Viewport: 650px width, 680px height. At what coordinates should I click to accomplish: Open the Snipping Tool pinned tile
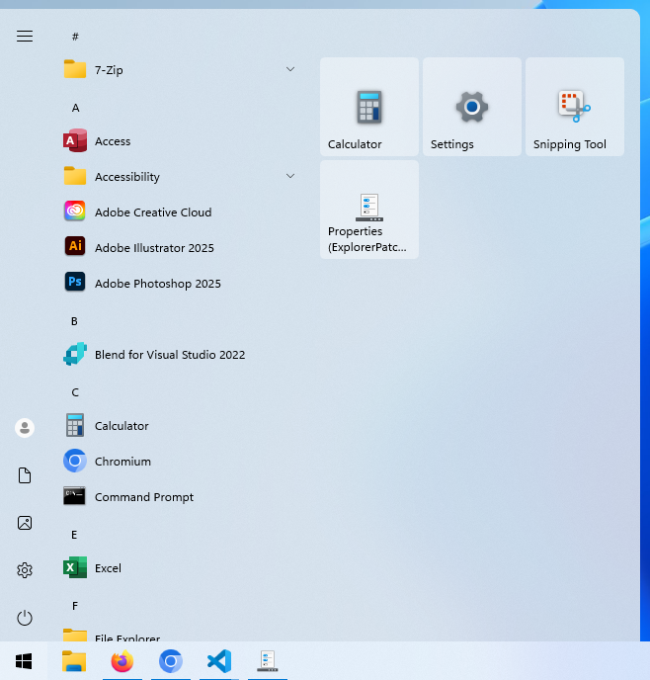tap(575, 107)
